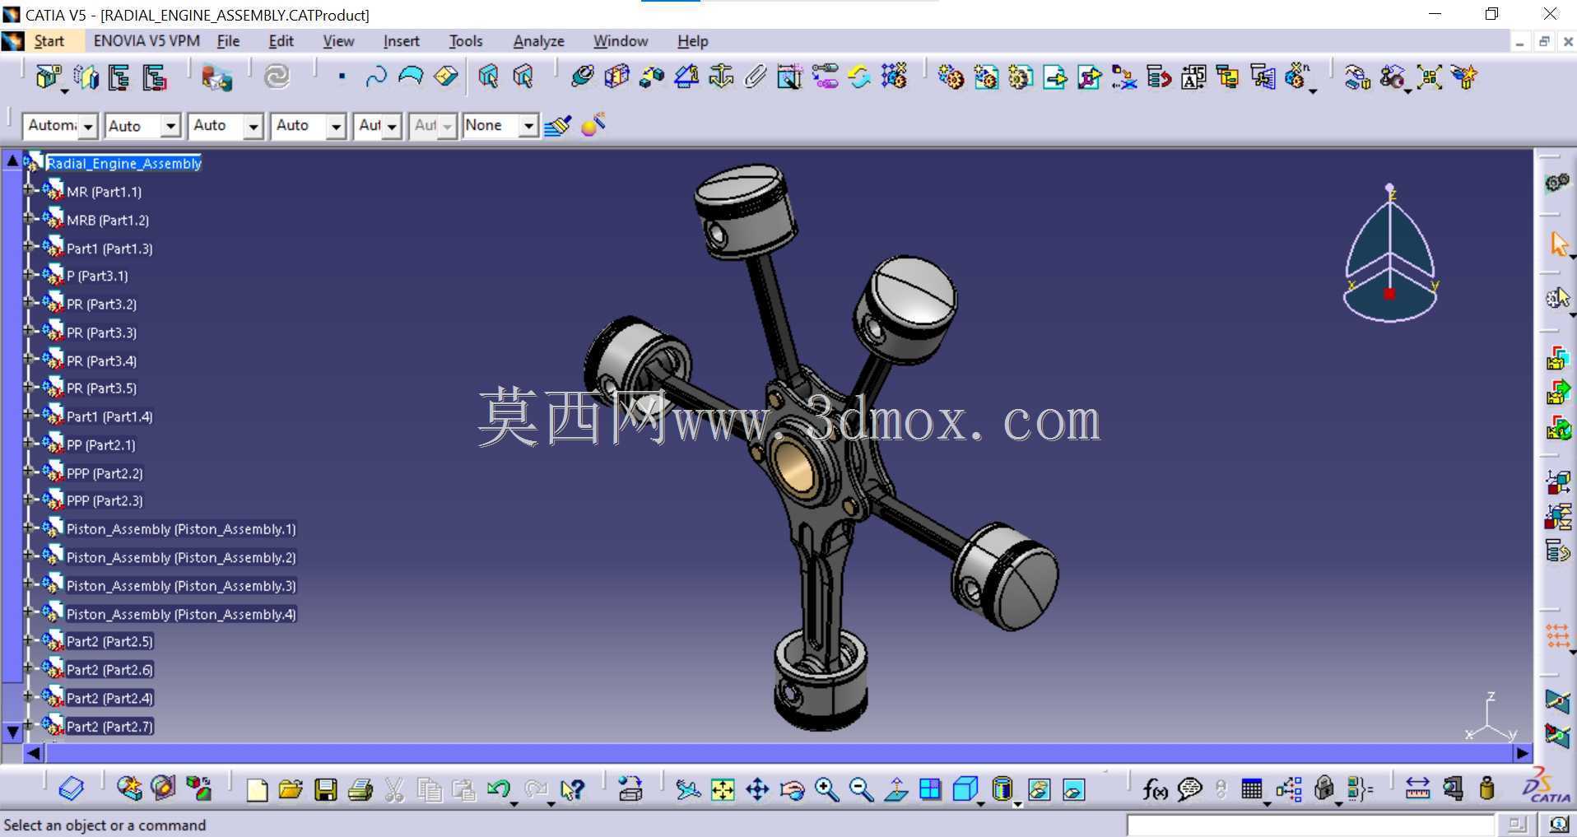This screenshot has height=837, width=1577.
Task: Click the Open folder icon
Action: (x=291, y=790)
